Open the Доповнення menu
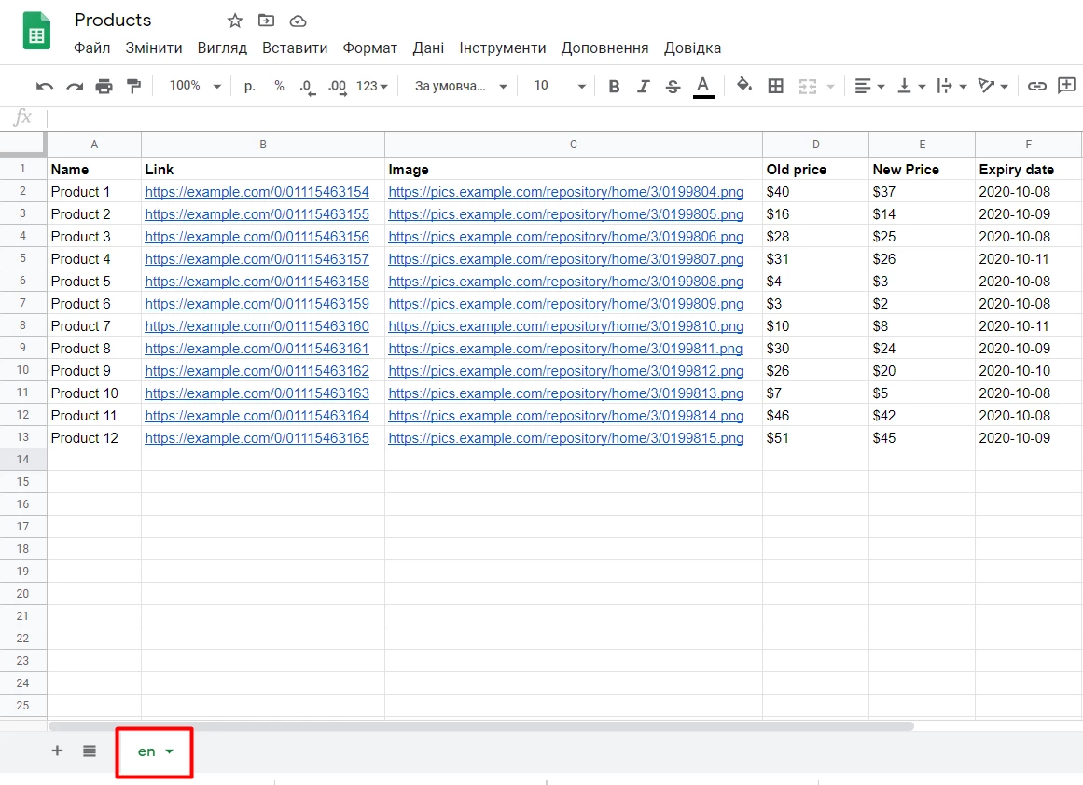1083x785 pixels. point(605,48)
